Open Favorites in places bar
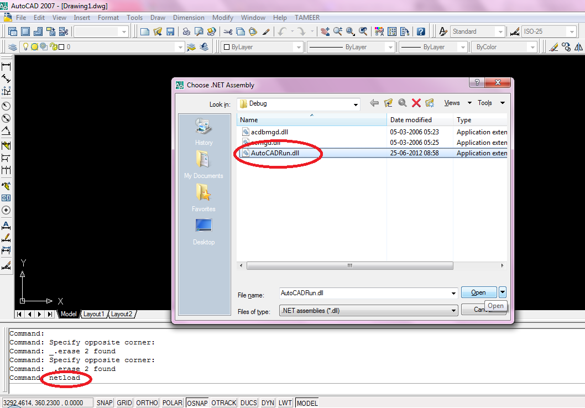This screenshot has height=408, width=585. pyautogui.click(x=203, y=198)
